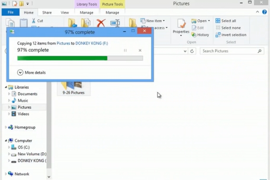270x180 pixels.
Task: Select Documents in the navigation pane
Action: pos(27,94)
